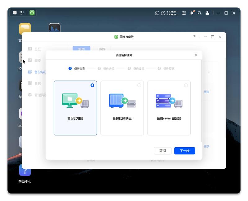
Task: Open the user account menu
Action: click(x=207, y=13)
